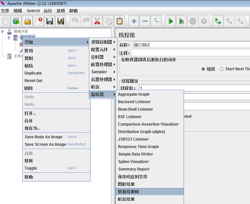Select the 测试计划 beaker icon
250x204 pixels.
(x=9, y=32)
